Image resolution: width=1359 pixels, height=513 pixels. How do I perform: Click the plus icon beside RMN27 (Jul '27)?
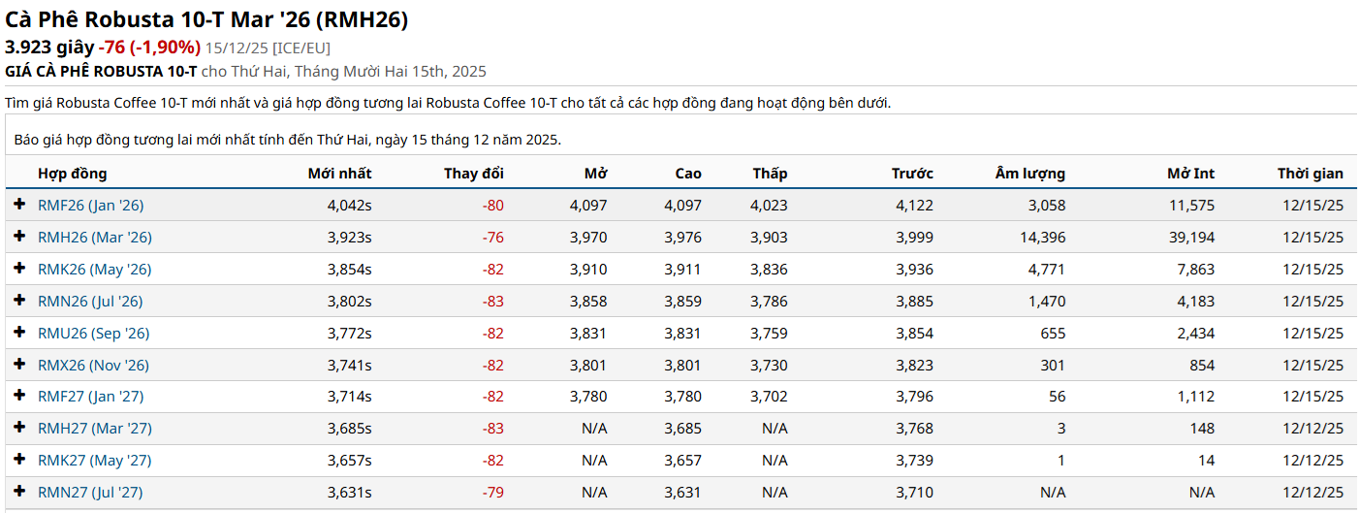tap(19, 492)
